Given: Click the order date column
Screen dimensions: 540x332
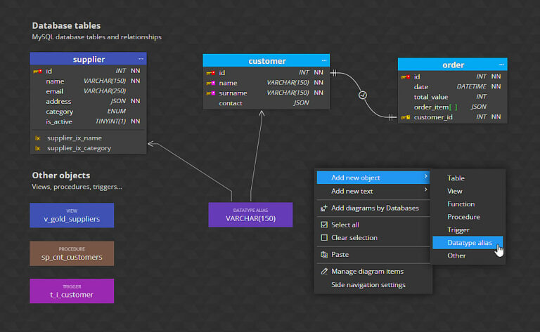Looking at the screenshot, I should point(453,86).
